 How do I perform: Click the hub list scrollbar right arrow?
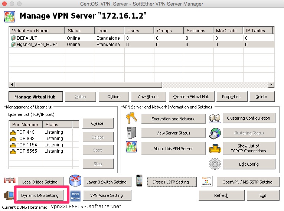[271, 84]
